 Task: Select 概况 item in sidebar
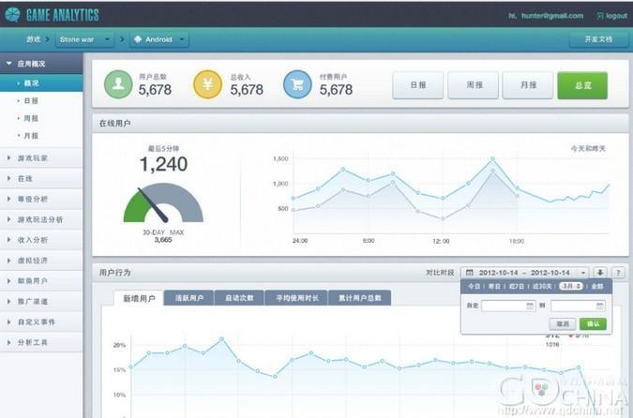41,83
